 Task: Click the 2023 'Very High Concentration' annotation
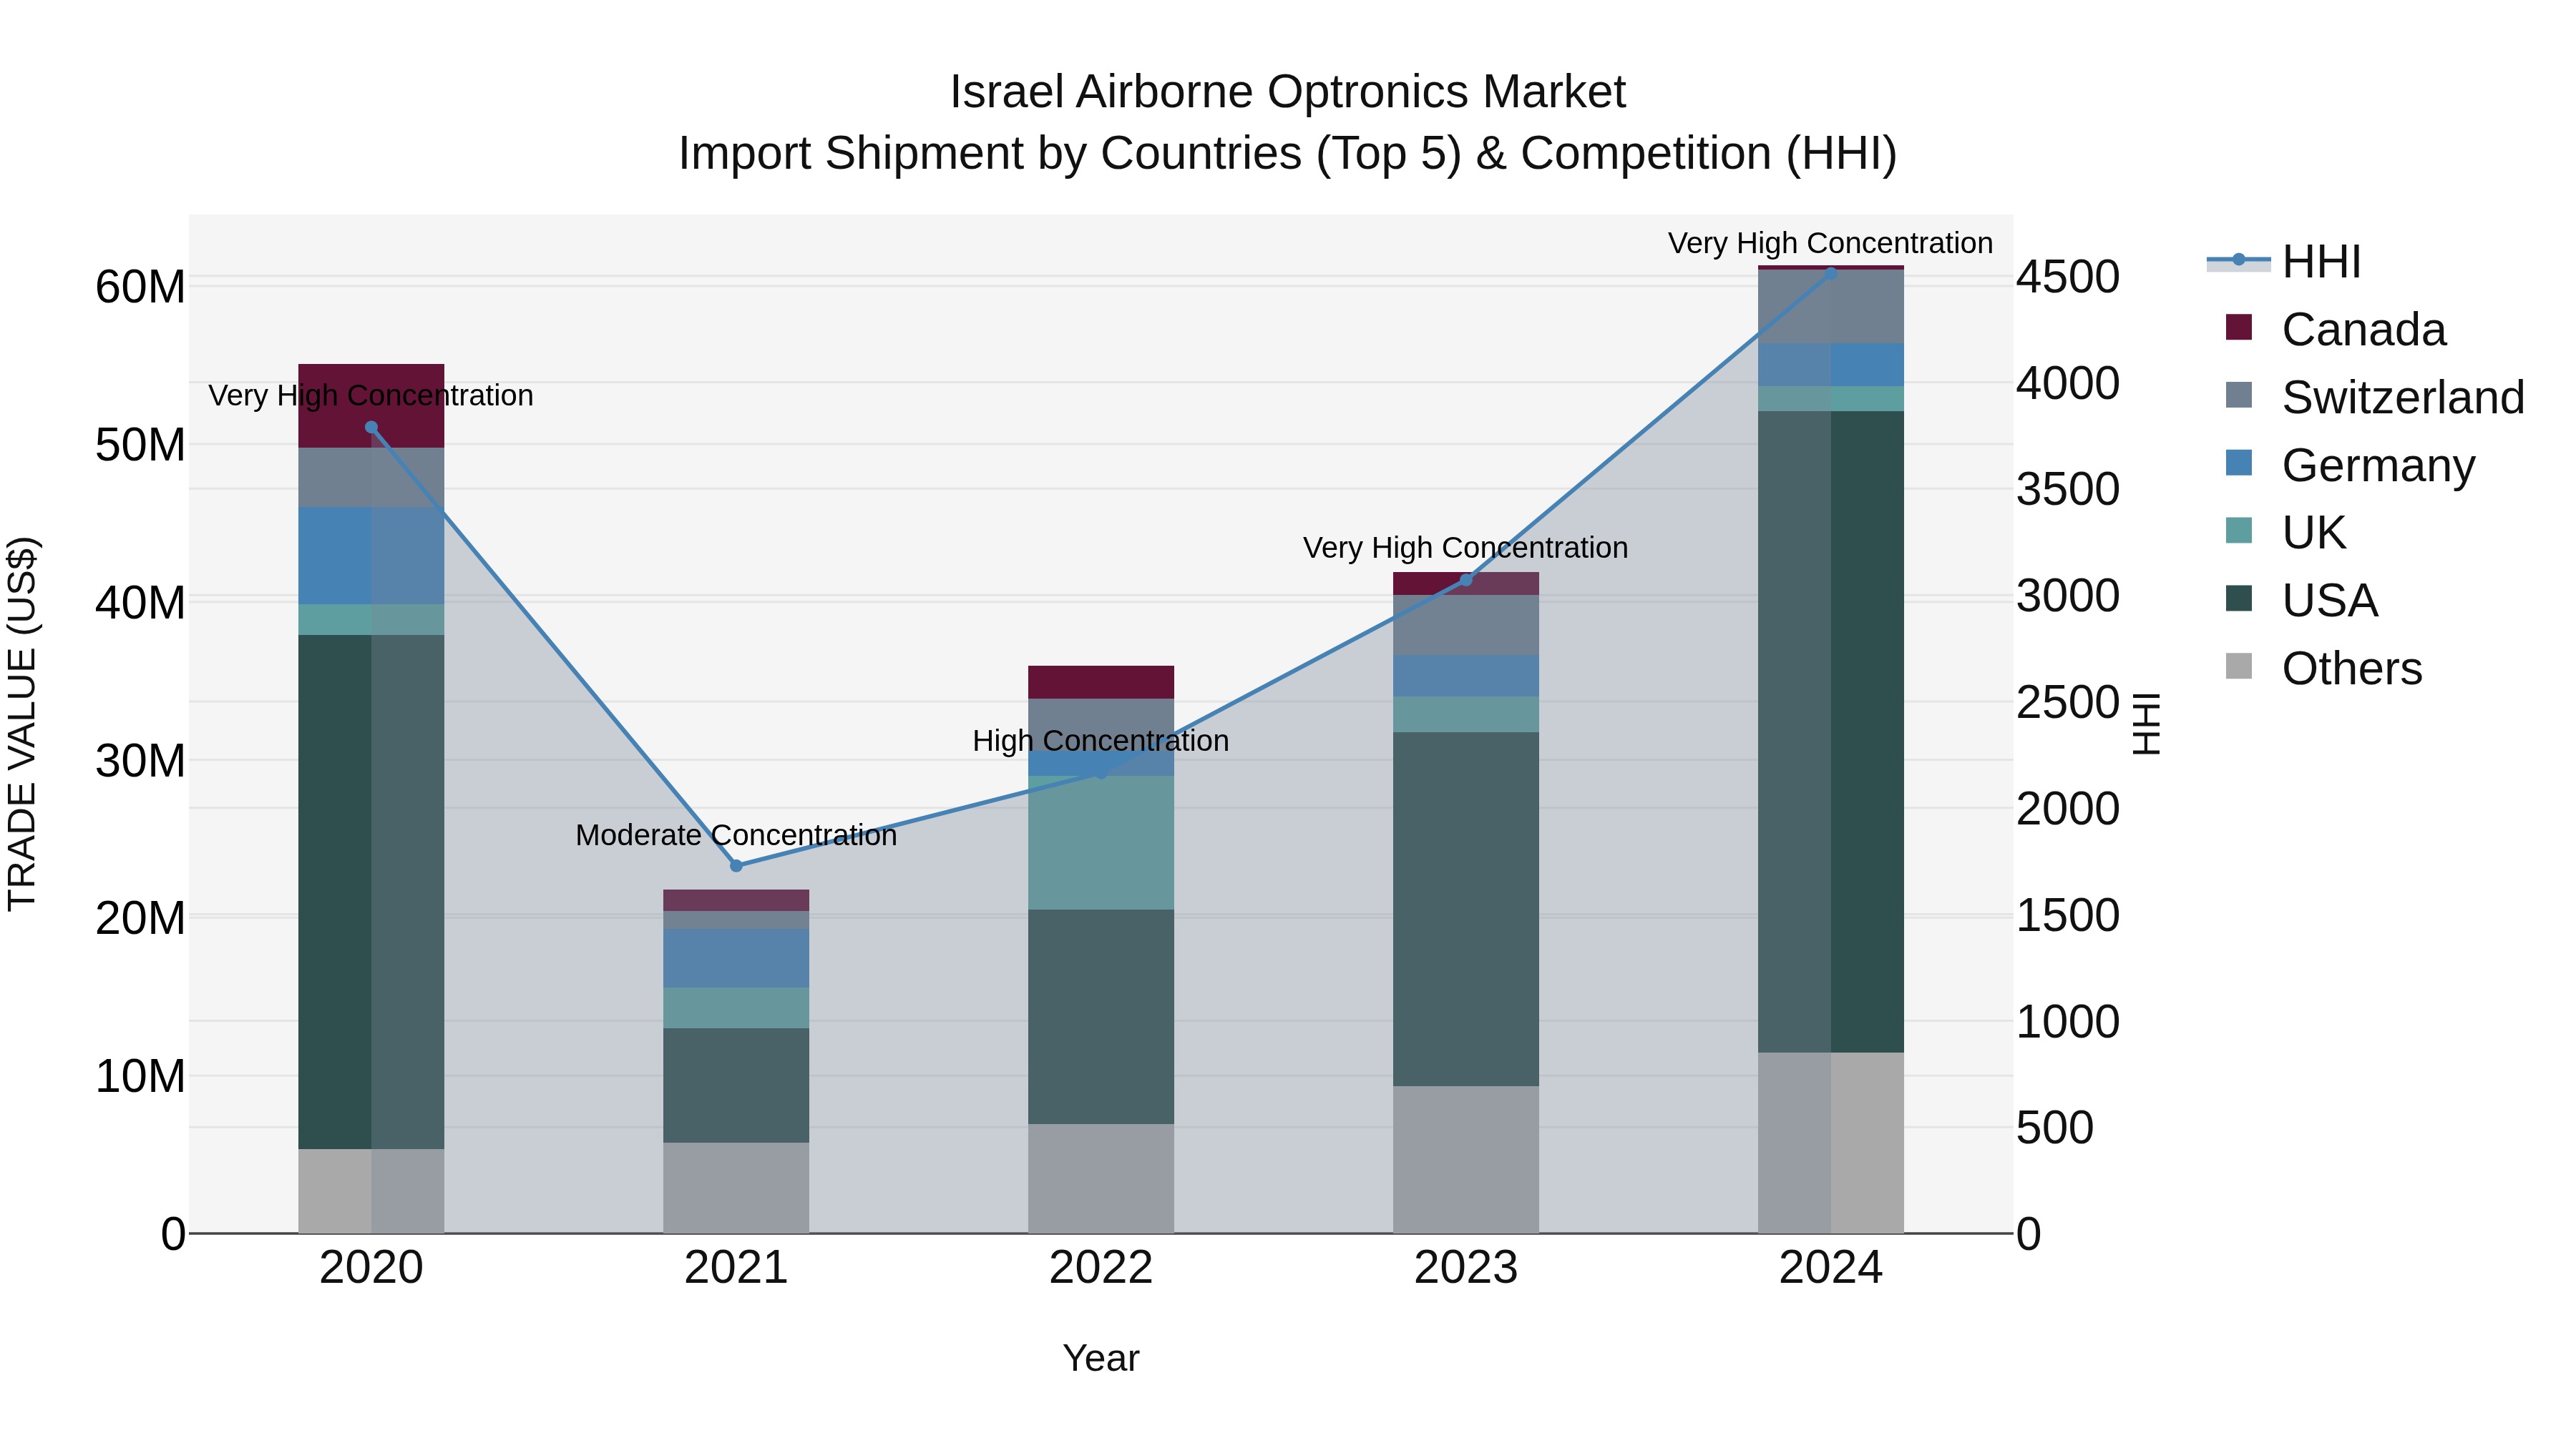pyautogui.click(x=1466, y=548)
